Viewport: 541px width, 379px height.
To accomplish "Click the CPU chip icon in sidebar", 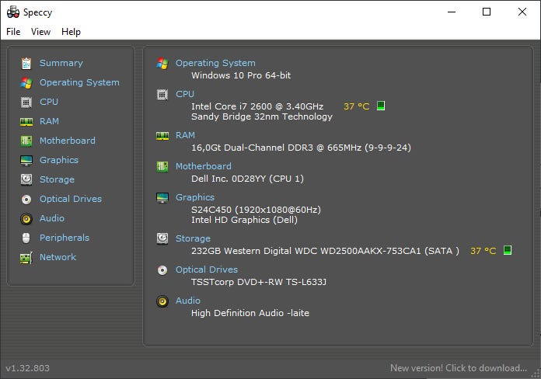I will (26, 102).
